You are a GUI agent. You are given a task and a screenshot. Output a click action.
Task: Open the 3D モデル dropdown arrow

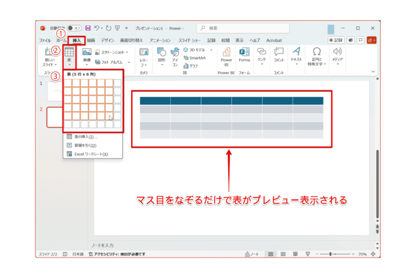click(211, 50)
